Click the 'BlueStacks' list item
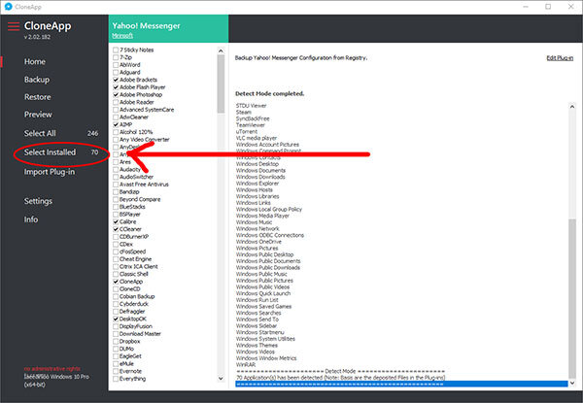Image resolution: width=583 pixels, height=403 pixels. pos(132,207)
